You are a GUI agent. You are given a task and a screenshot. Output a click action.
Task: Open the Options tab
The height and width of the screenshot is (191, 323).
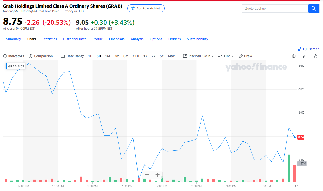(x=156, y=39)
